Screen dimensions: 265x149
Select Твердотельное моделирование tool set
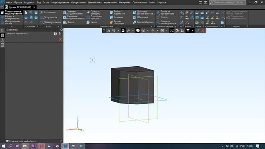click(x=12, y=12)
